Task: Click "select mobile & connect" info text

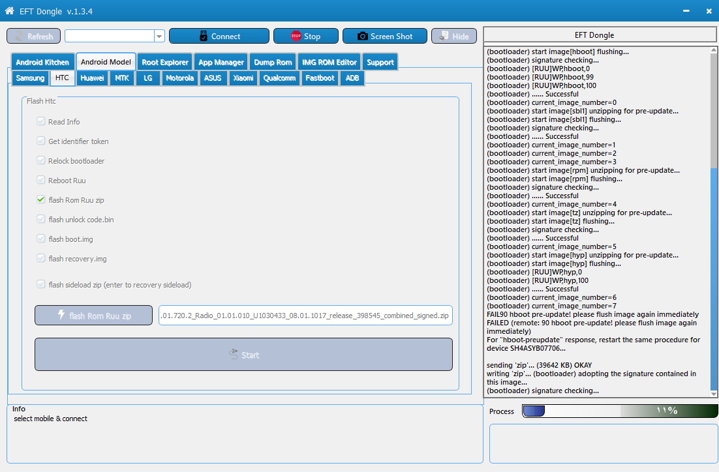Action: (50, 419)
